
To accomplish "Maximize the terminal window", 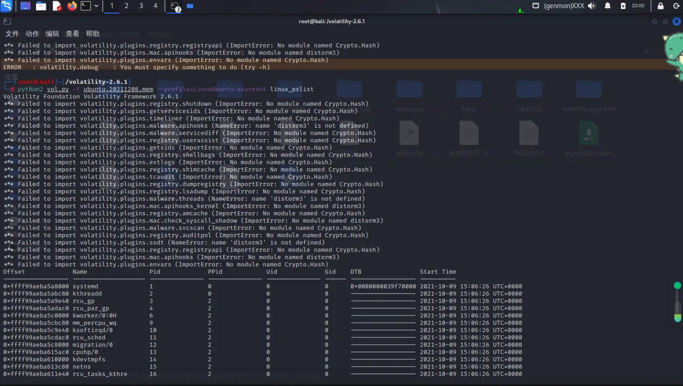I will [665, 21].
